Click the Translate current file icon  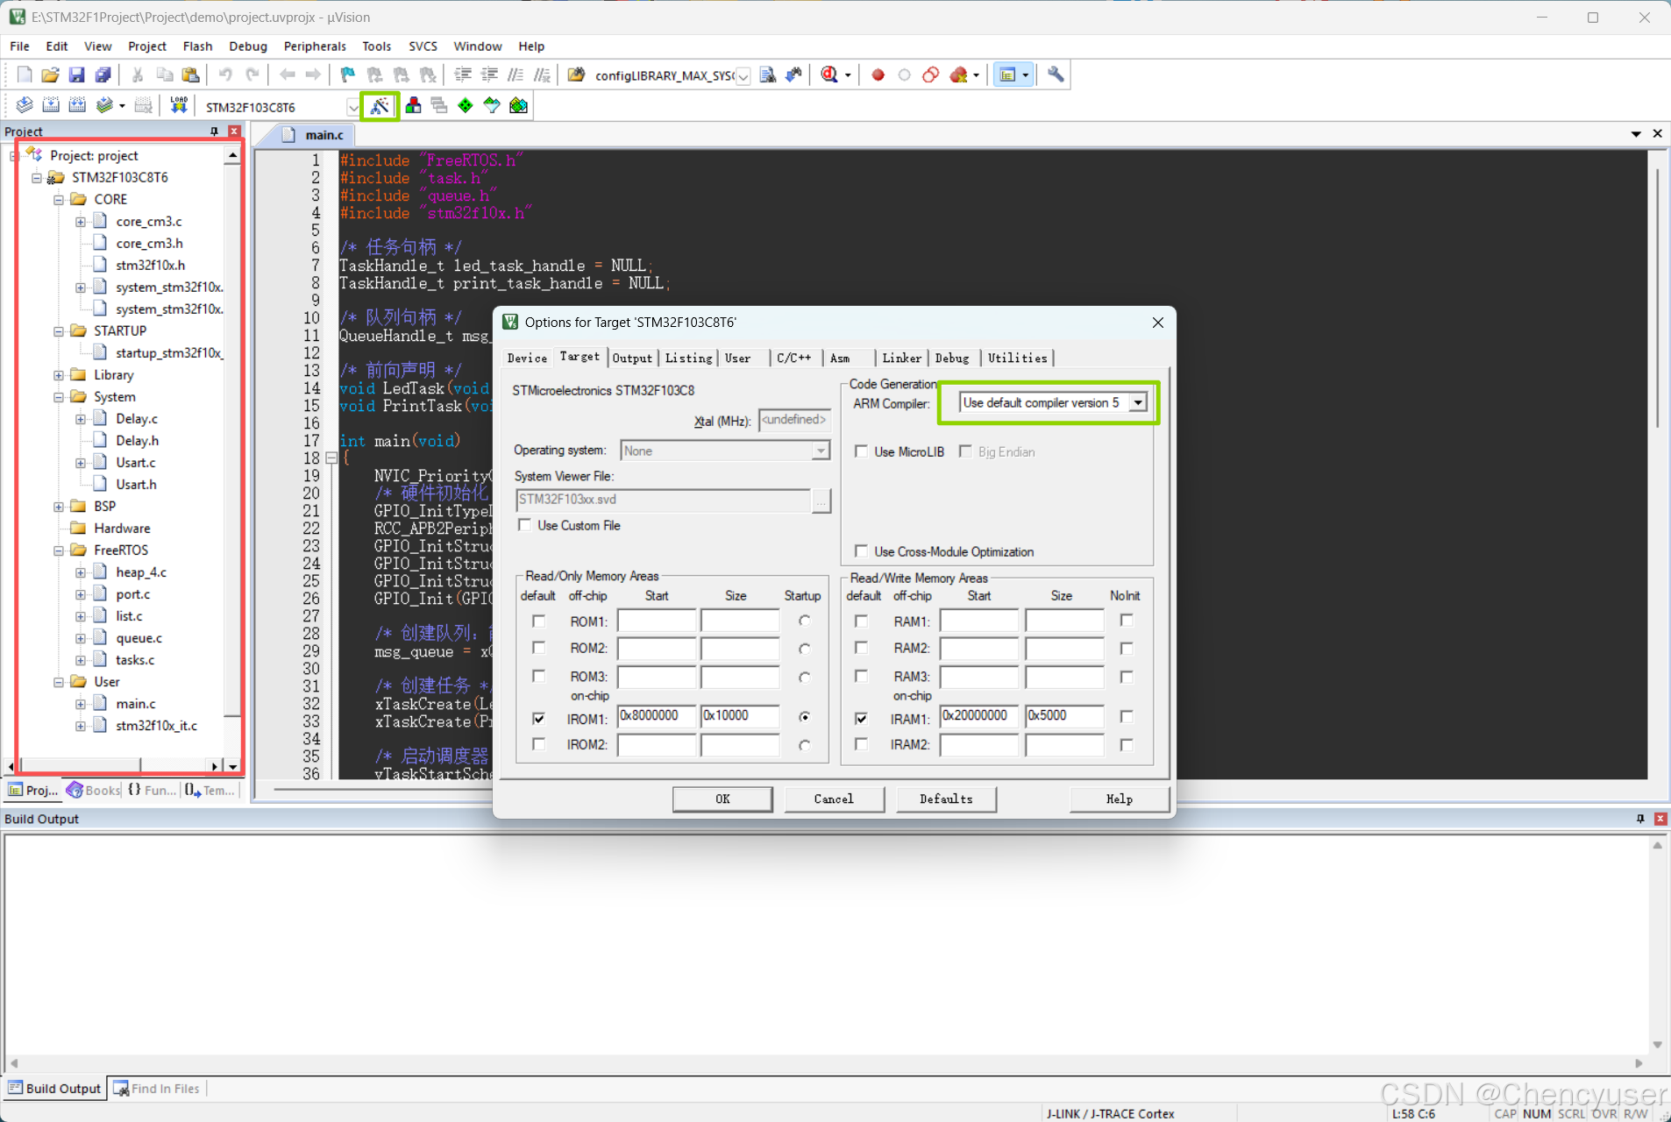click(25, 106)
